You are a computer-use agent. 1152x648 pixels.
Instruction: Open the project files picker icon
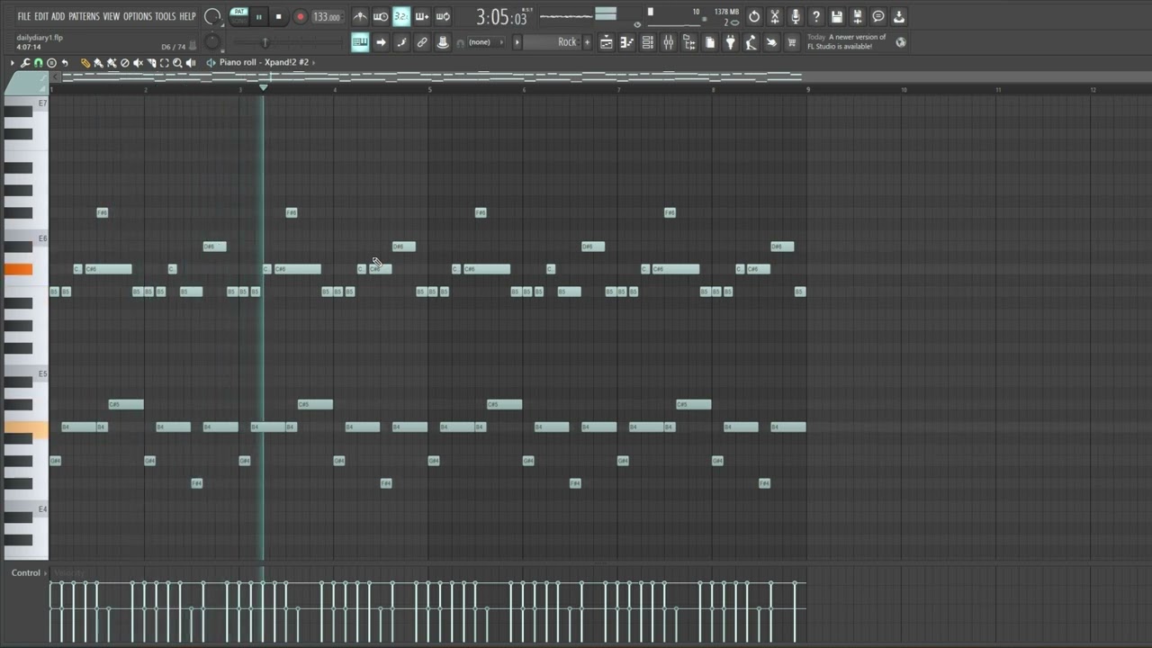point(709,42)
